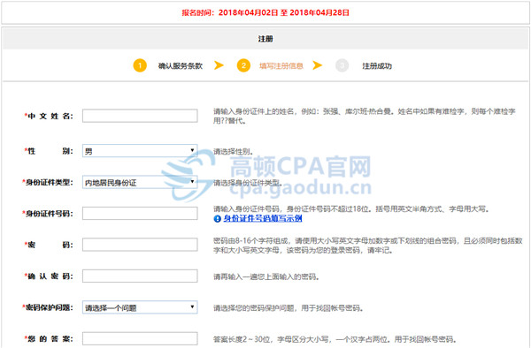Open the 性别 gender dropdown

pos(140,151)
